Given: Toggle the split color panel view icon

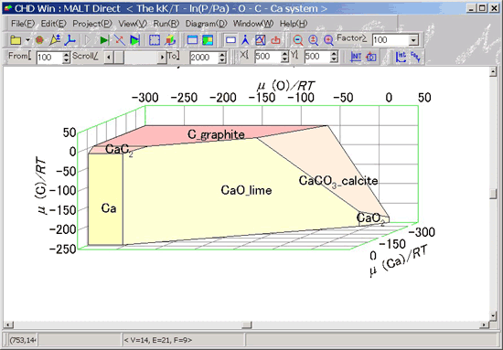Looking at the screenshot, I should click(208, 40).
